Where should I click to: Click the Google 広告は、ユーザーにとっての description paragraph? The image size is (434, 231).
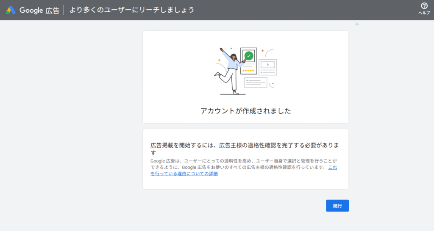(x=244, y=167)
